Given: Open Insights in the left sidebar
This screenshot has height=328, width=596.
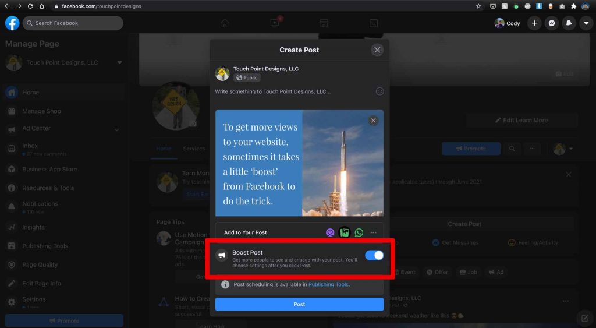Looking at the screenshot, I should pos(33,227).
